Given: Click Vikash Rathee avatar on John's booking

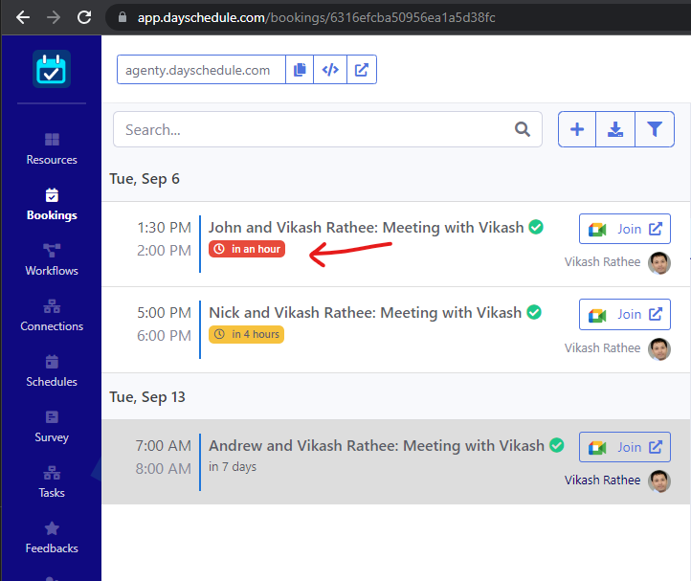Looking at the screenshot, I should (659, 263).
